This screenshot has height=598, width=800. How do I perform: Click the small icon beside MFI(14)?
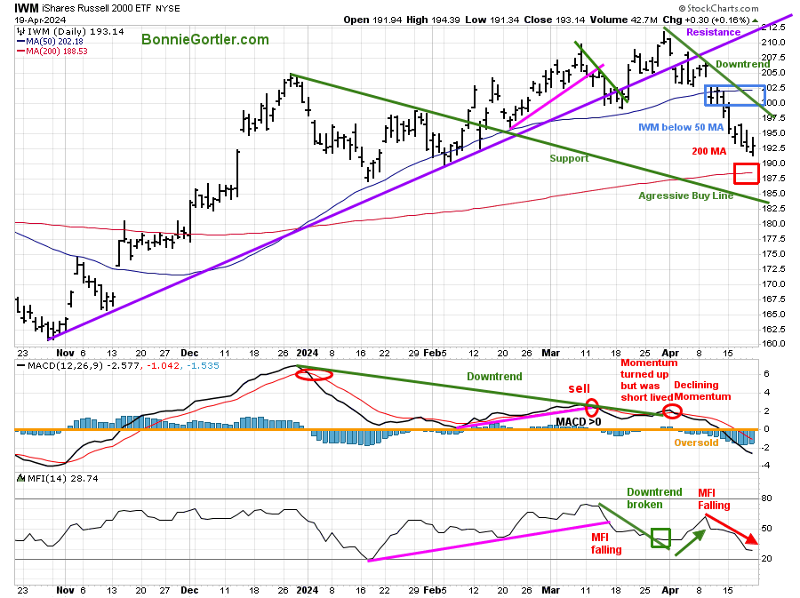21,478
